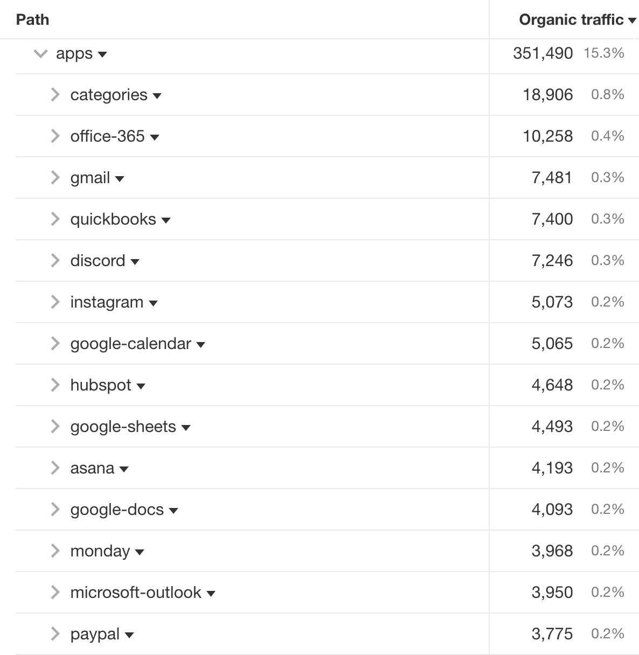Open the dropdown next to quickbooks

166,220
